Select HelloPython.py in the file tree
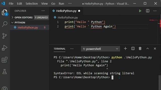The image size is (161, 90). tap(30, 27)
